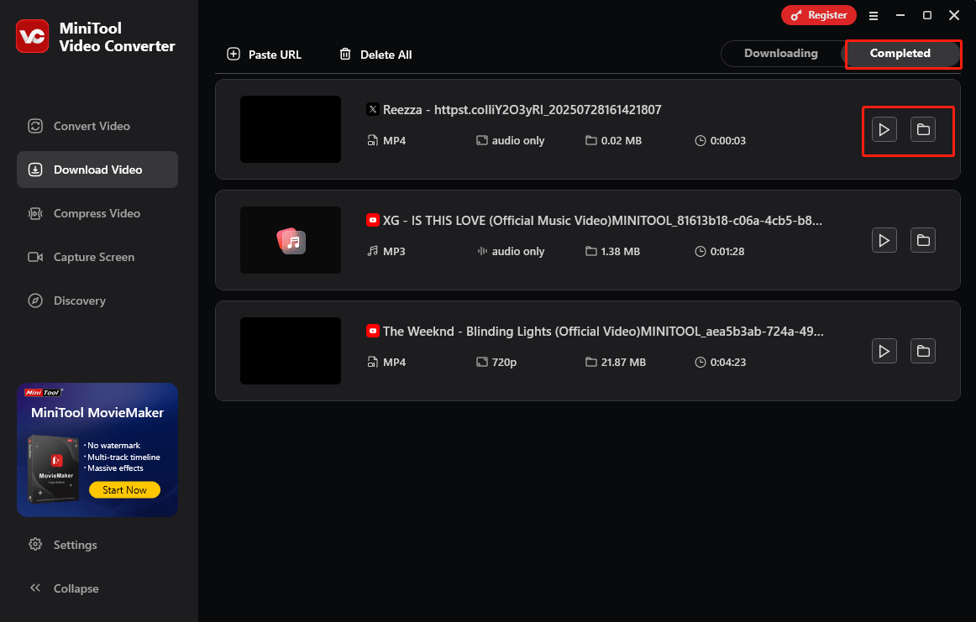Switch to the Completed tab
Viewport: 976px width, 622px height.
point(900,54)
